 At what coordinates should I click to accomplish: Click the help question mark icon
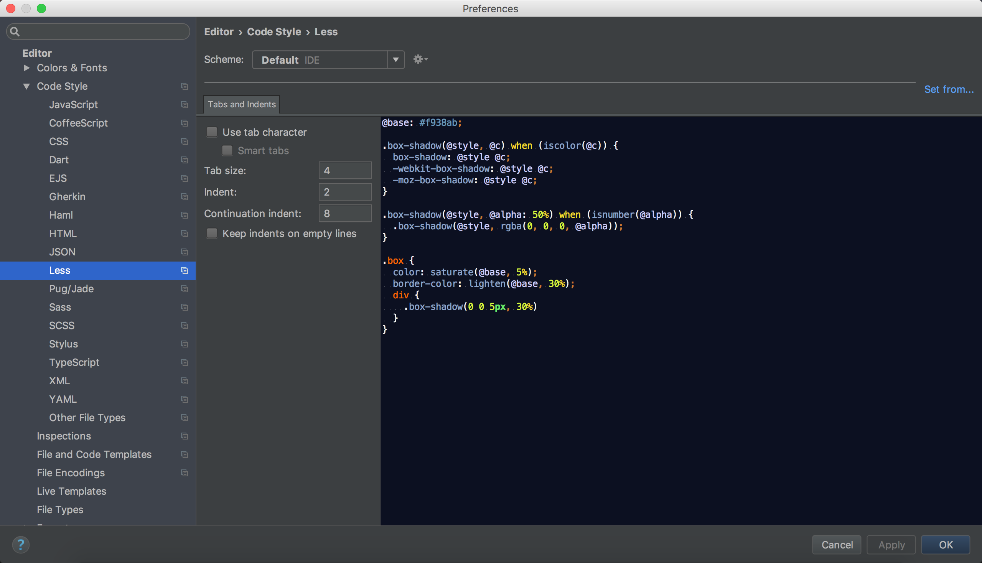pos(21,545)
